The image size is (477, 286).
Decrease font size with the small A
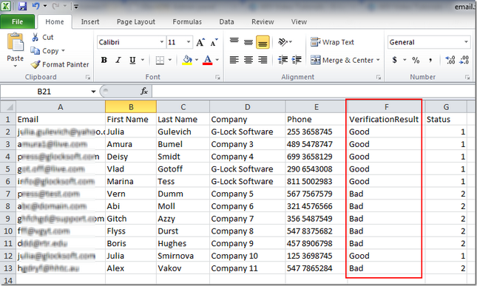pos(214,42)
